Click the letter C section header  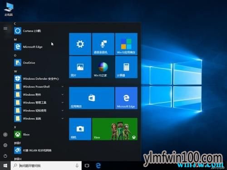coord(15,24)
